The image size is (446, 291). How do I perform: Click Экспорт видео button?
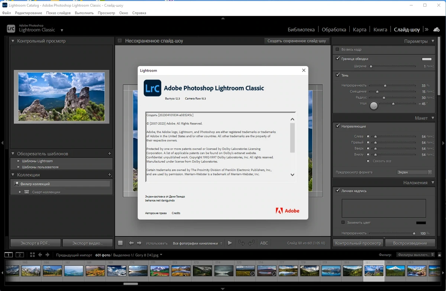(x=87, y=243)
